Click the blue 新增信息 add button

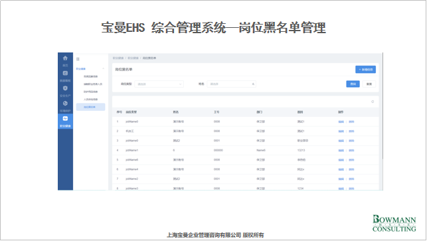tap(365, 70)
